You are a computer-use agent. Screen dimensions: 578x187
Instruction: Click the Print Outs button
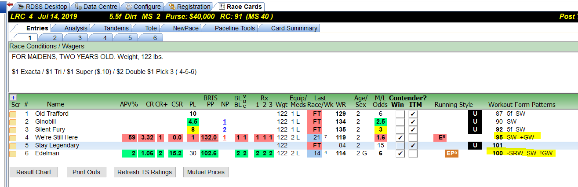[x=86, y=172]
